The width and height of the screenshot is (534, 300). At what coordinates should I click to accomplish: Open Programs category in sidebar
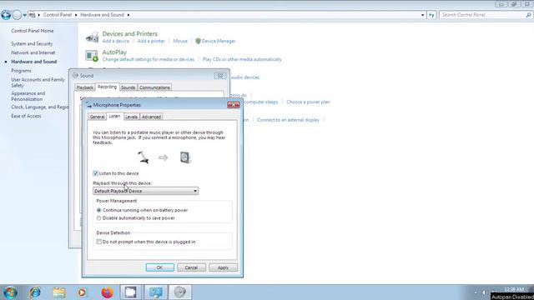21,71
